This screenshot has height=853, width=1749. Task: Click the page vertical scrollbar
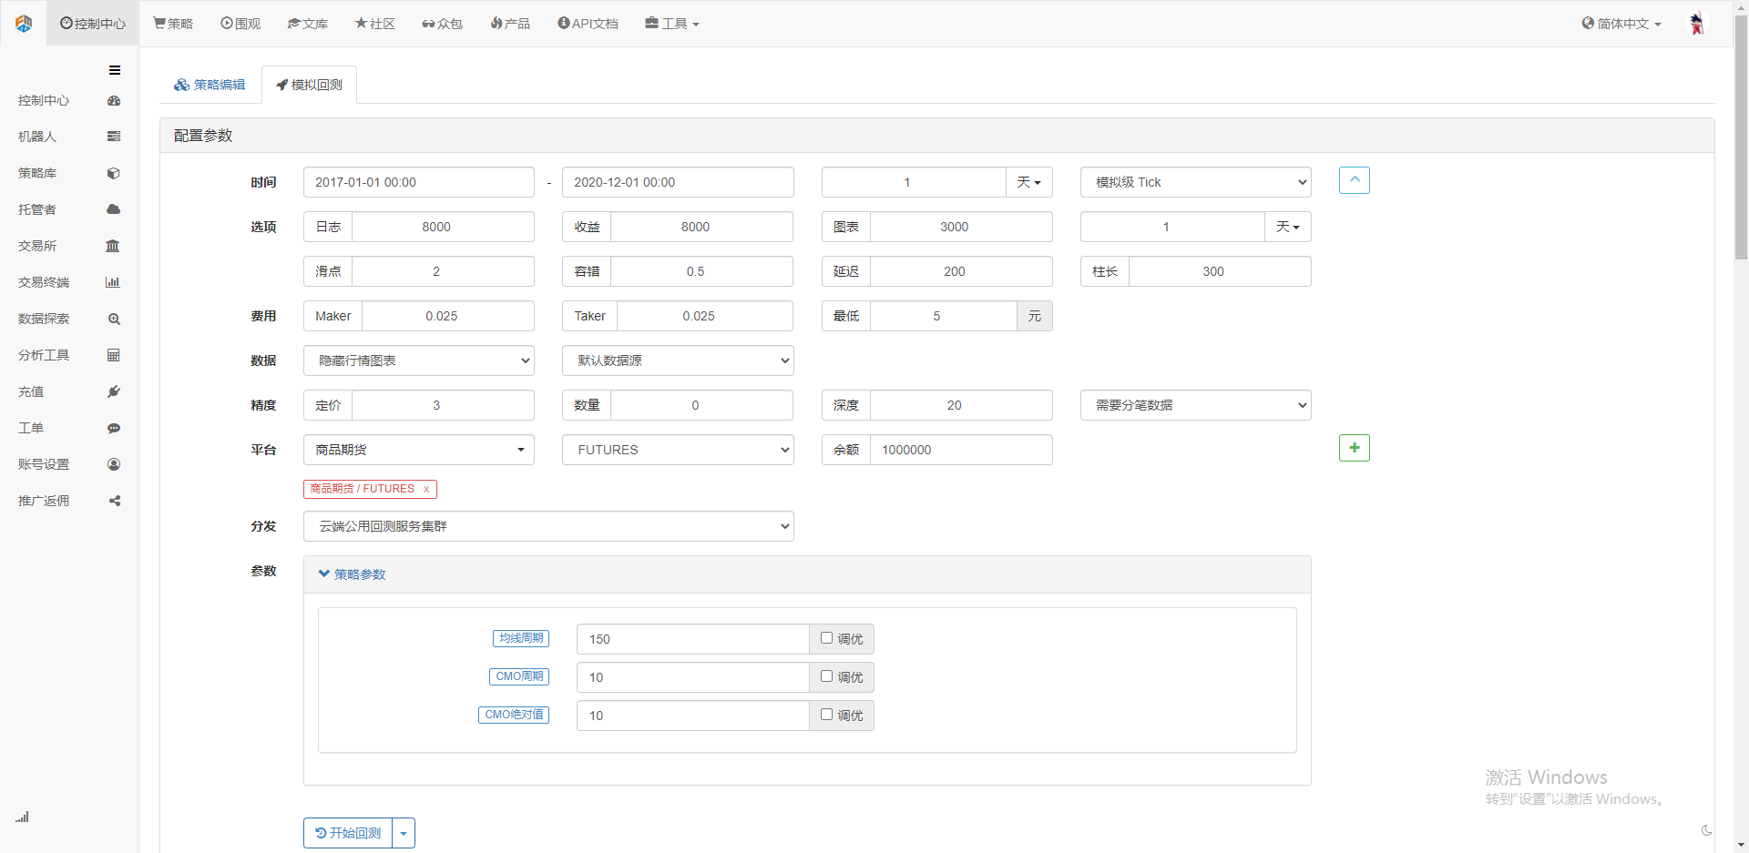[1741, 137]
